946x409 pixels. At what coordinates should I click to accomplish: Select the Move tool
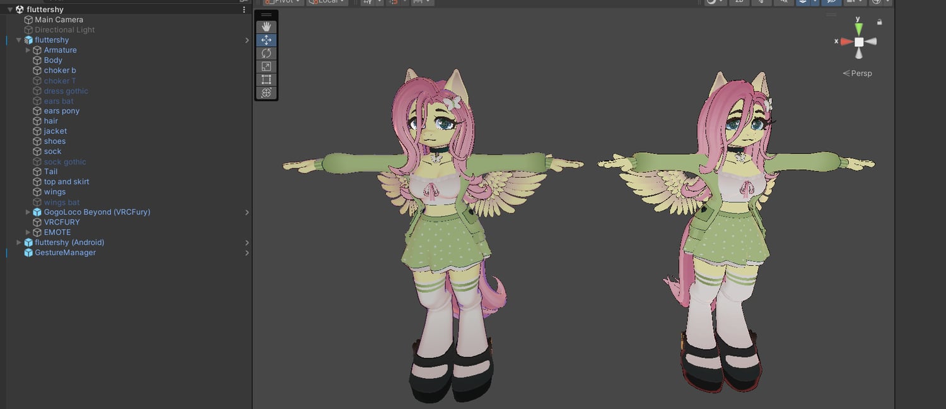pyautogui.click(x=266, y=40)
